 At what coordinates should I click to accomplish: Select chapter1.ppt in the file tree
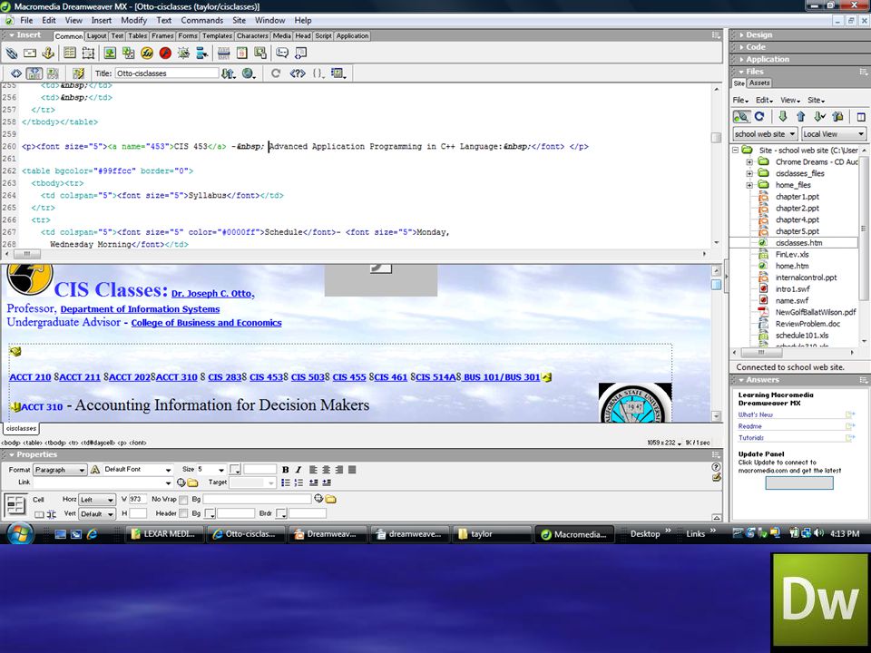(798, 197)
